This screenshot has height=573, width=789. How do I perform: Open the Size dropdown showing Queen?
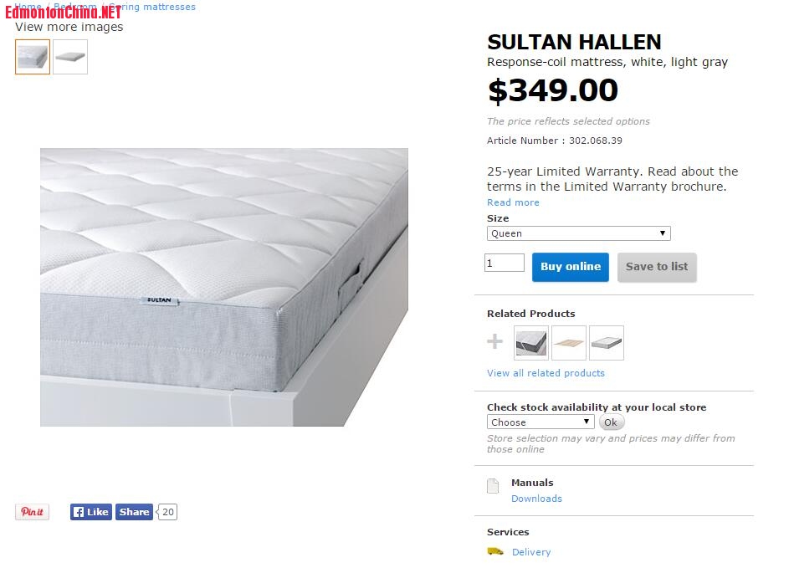[578, 233]
